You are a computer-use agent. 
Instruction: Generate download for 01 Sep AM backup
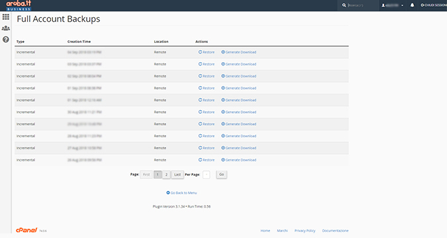tap(238, 100)
